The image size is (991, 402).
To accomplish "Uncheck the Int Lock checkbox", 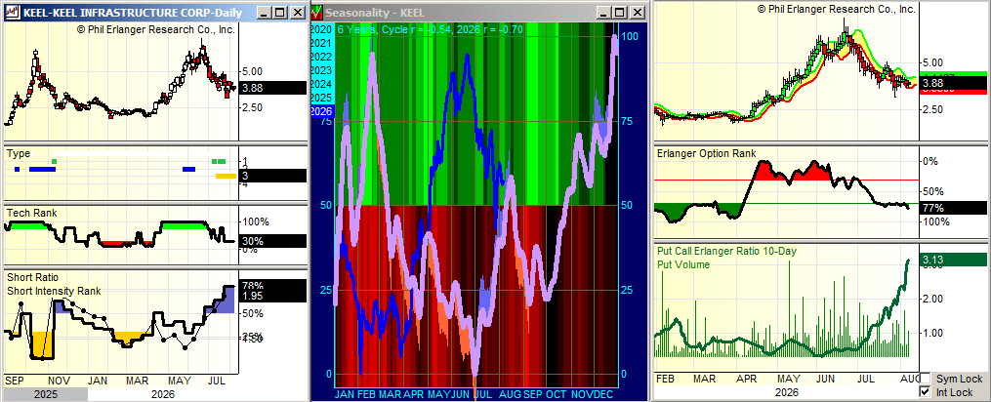I will point(925,392).
